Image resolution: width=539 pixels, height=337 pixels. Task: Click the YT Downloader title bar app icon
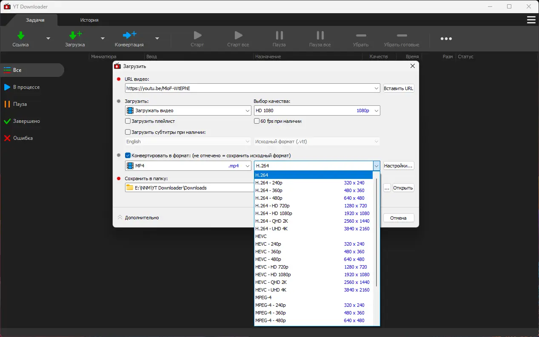pos(7,6)
